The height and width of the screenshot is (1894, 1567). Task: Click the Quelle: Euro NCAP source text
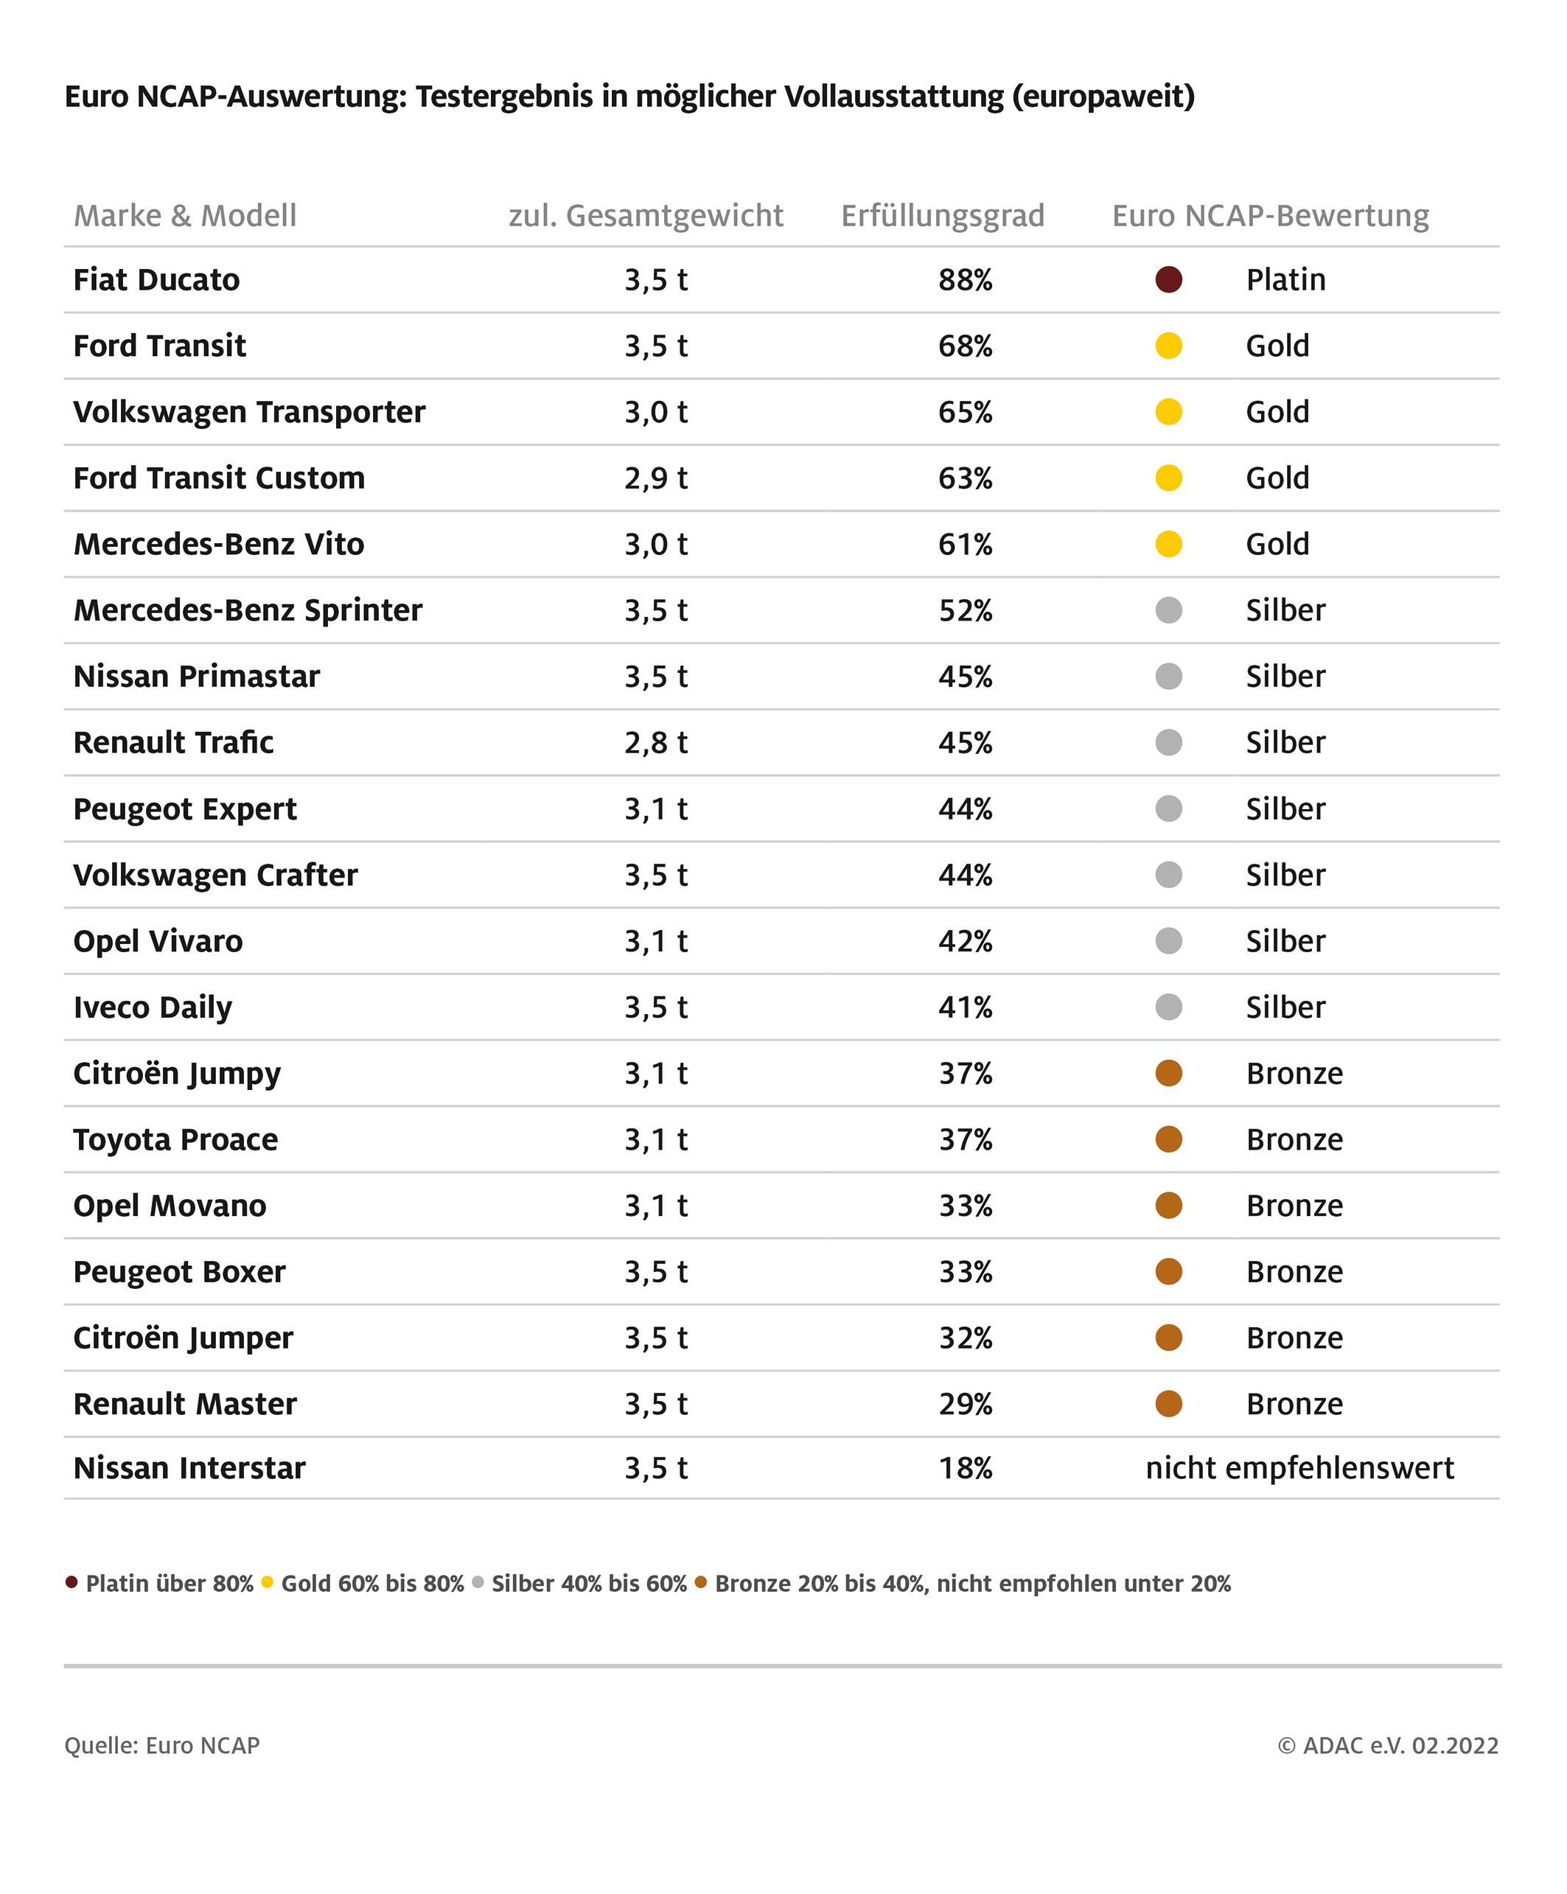pyautogui.click(x=162, y=1745)
